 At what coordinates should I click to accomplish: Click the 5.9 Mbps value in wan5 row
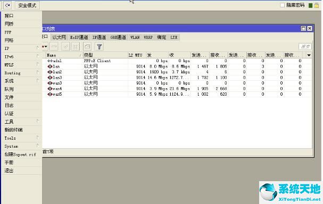coord(159,94)
